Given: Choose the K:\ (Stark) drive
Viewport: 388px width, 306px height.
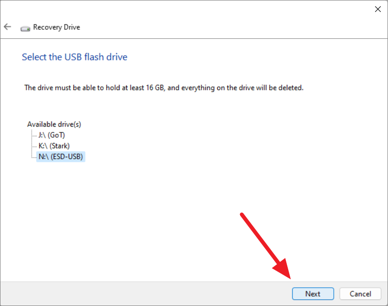Looking at the screenshot, I should [54, 146].
